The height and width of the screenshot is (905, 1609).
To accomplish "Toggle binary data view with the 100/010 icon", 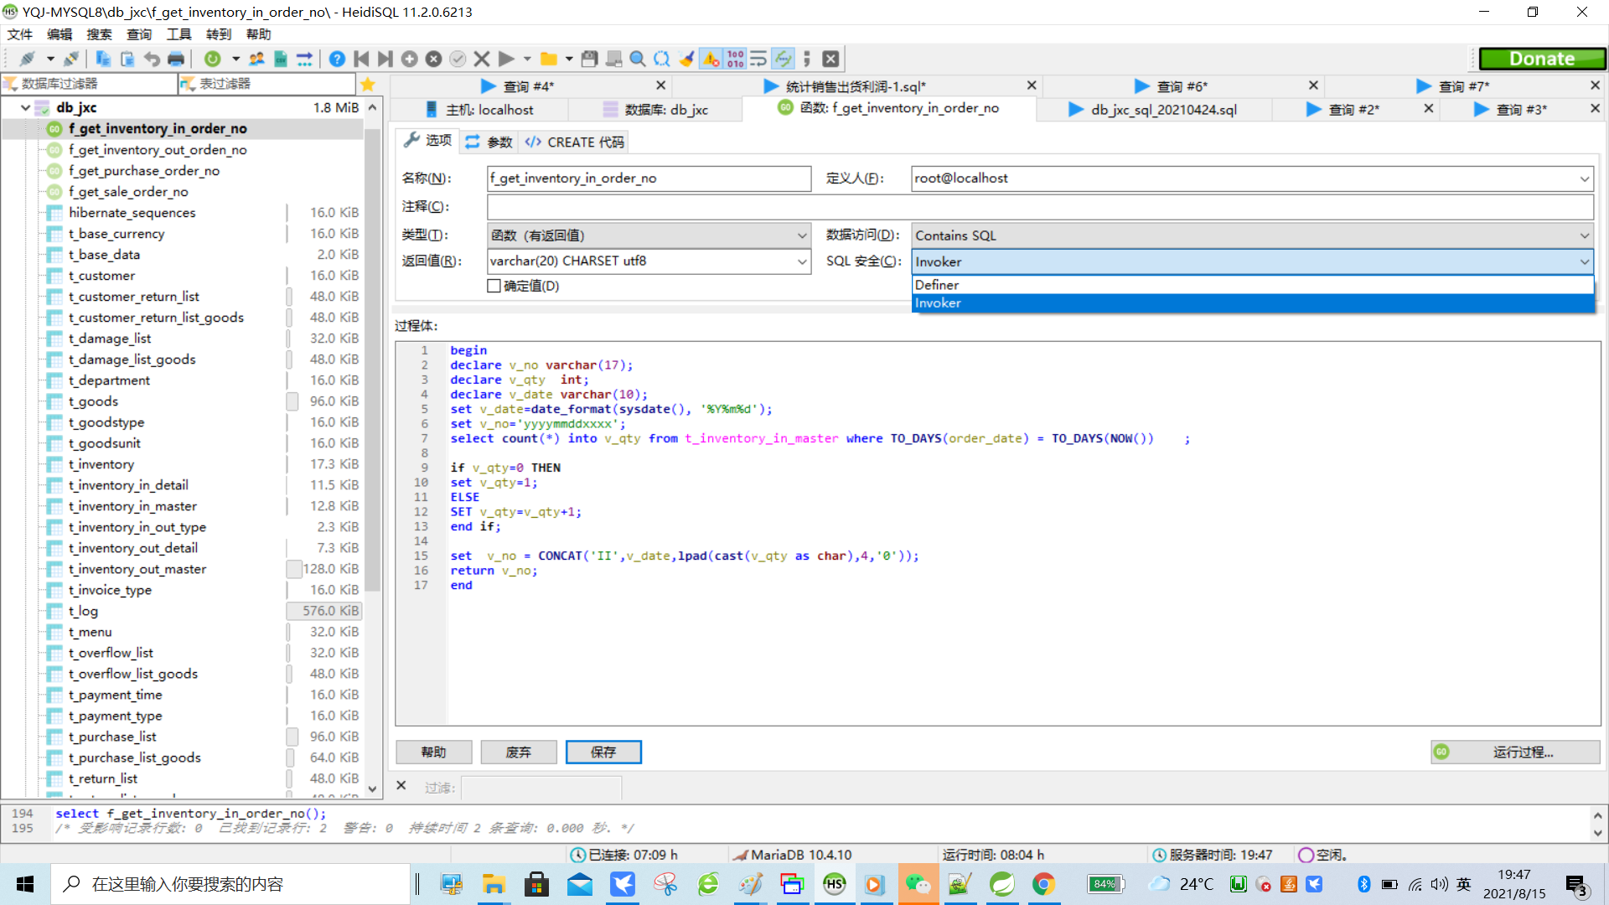I will click(736, 59).
